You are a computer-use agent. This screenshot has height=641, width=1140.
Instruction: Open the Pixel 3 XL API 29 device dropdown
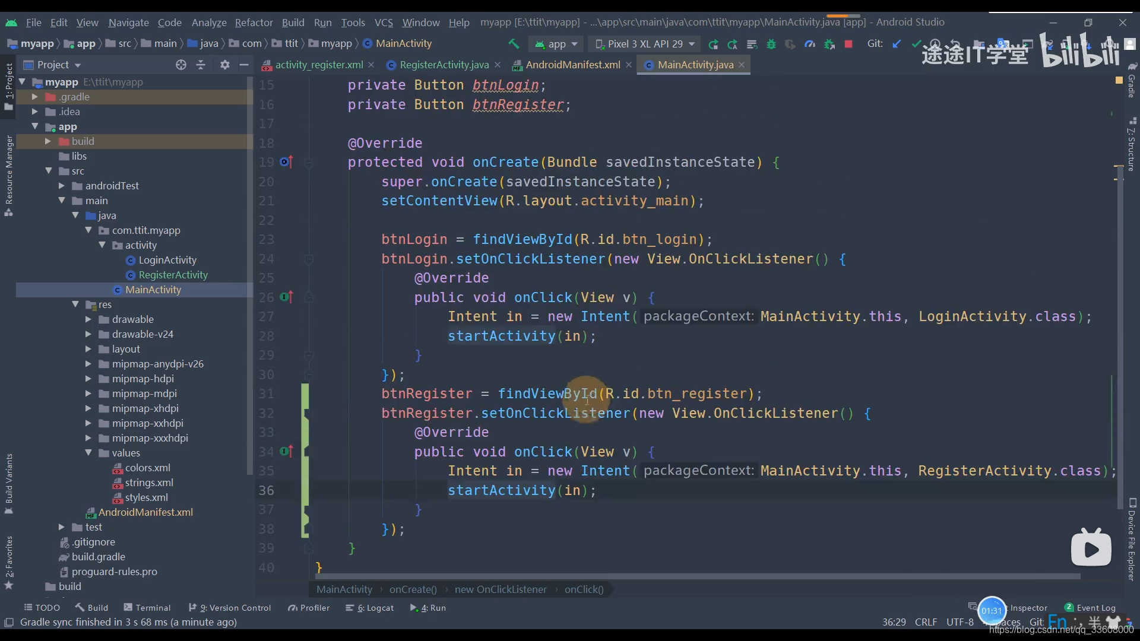[645, 44]
